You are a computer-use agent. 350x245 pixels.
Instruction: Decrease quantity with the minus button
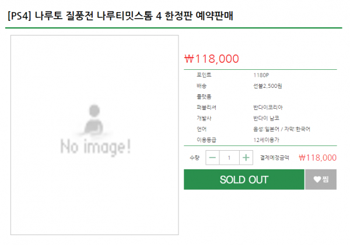(x=212, y=158)
